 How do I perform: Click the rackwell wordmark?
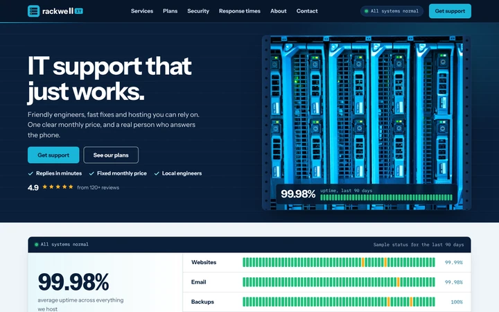58,12
